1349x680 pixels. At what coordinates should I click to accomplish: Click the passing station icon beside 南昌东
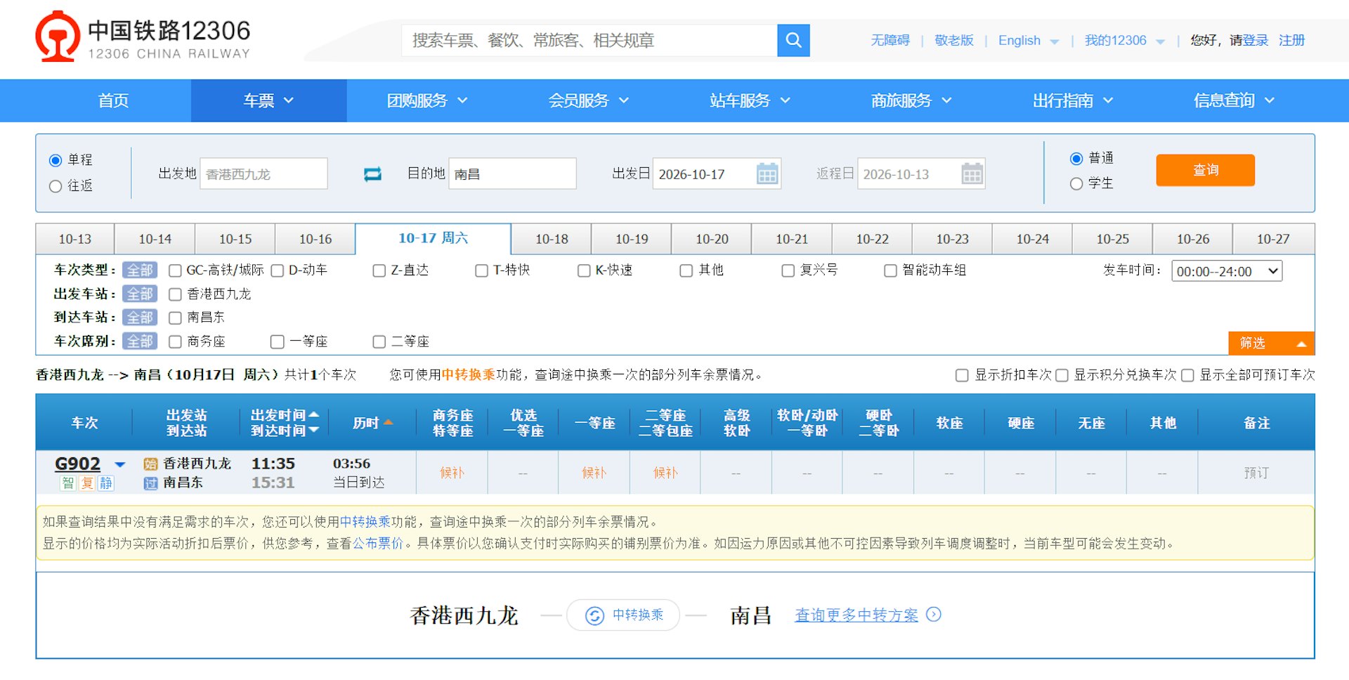pos(150,483)
